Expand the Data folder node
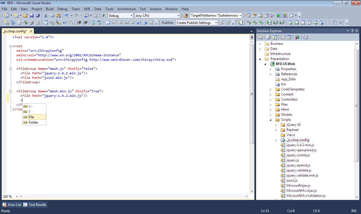Screen dimensions: 361x214 point(260,49)
